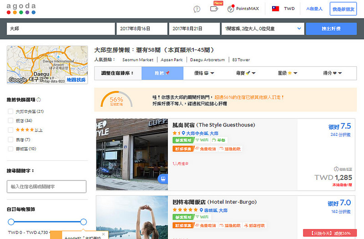The image size is (364, 239).
Task: Open the check-out date 2017年8月21日
Action: pyautogui.click(x=194, y=29)
